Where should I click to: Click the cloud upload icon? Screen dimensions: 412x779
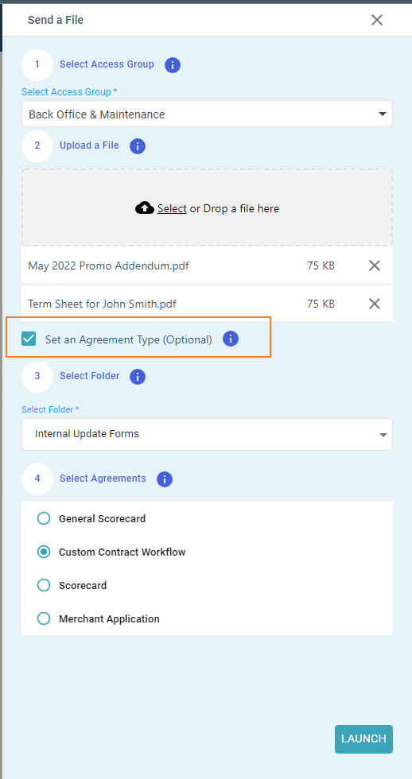click(144, 208)
